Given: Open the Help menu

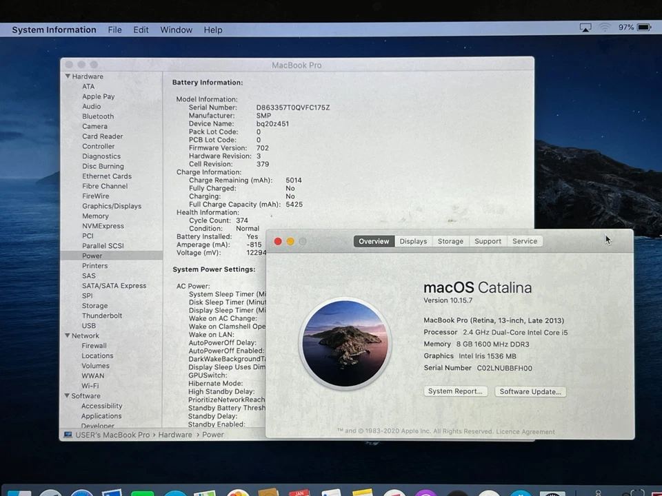Looking at the screenshot, I should pyautogui.click(x=213, y=30).
